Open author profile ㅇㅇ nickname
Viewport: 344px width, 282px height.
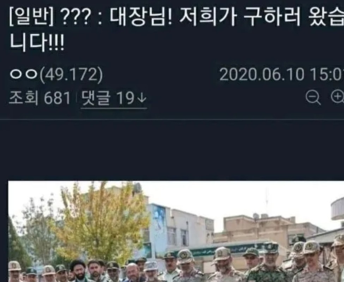click(23, 74)
